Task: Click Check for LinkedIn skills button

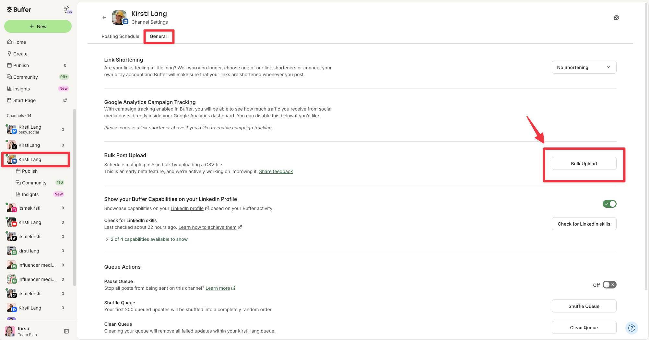Action: (584, 224)
